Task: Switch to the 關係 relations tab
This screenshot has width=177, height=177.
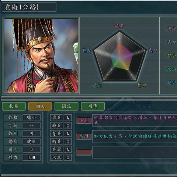Action: (66, 106)
